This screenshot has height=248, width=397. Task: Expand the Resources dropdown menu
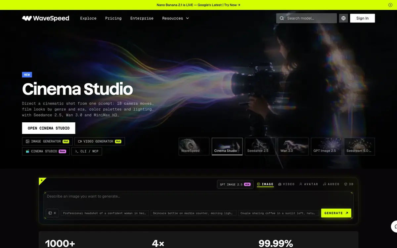tap(175, 18)
